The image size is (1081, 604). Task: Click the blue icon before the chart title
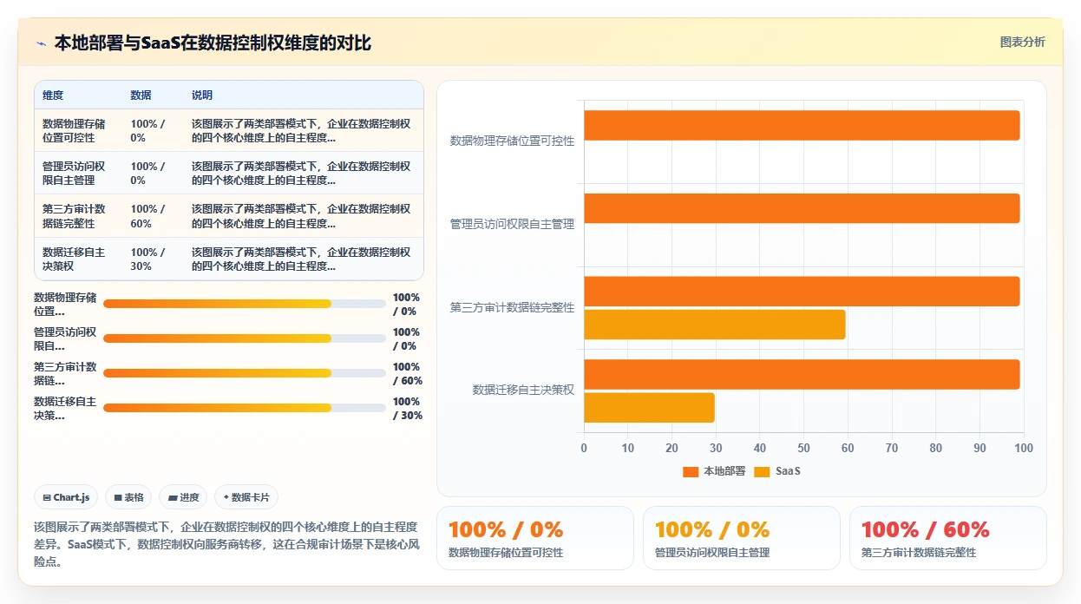tap(41, 43)
